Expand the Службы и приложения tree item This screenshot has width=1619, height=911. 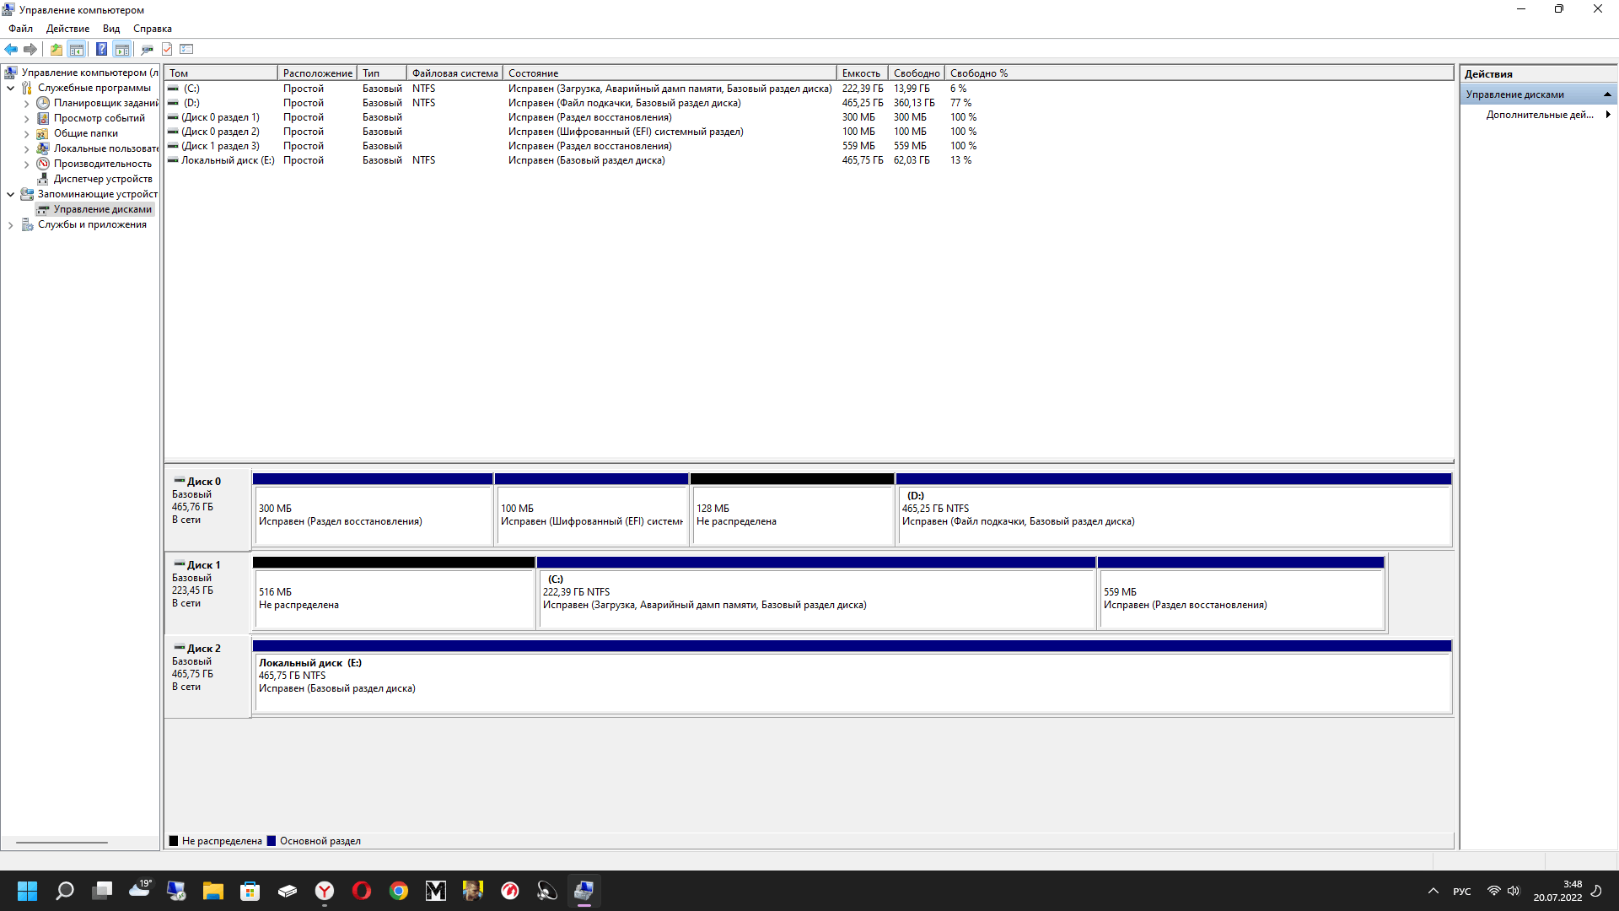(10, 224)
